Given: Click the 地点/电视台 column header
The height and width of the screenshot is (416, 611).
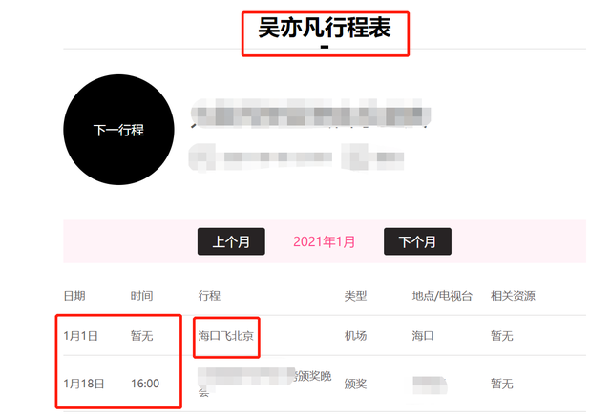Looking at the screenshot, I should 442,296.
